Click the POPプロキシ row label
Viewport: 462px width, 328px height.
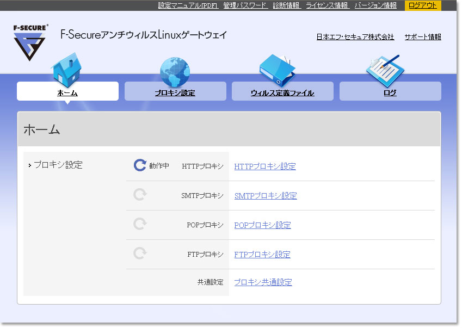point(205,225)
